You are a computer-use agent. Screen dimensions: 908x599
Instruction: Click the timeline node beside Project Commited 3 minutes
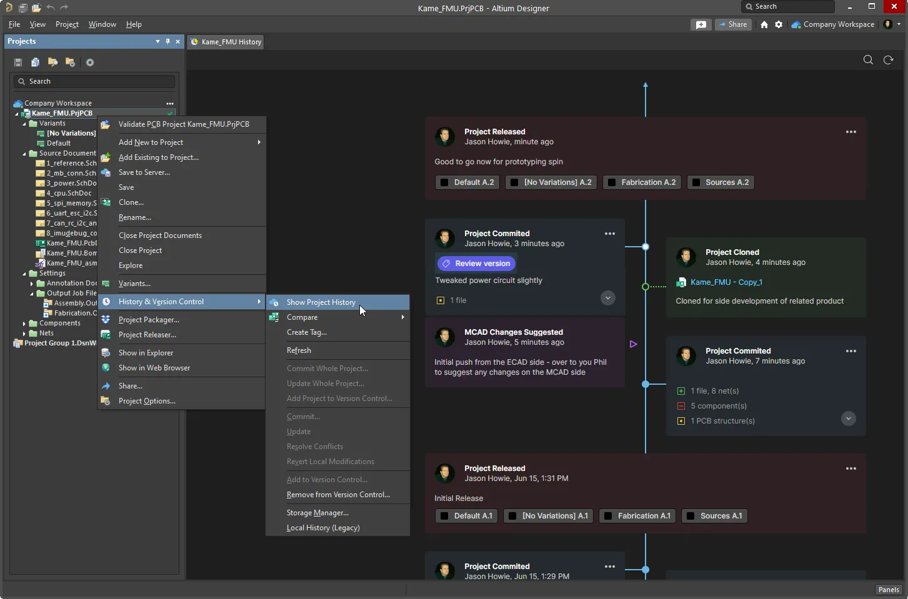point(646,247)
